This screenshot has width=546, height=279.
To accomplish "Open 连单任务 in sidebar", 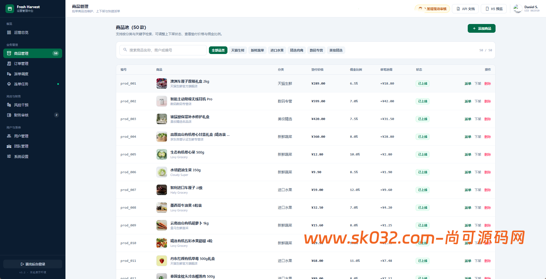I will [x=33, y=84].
